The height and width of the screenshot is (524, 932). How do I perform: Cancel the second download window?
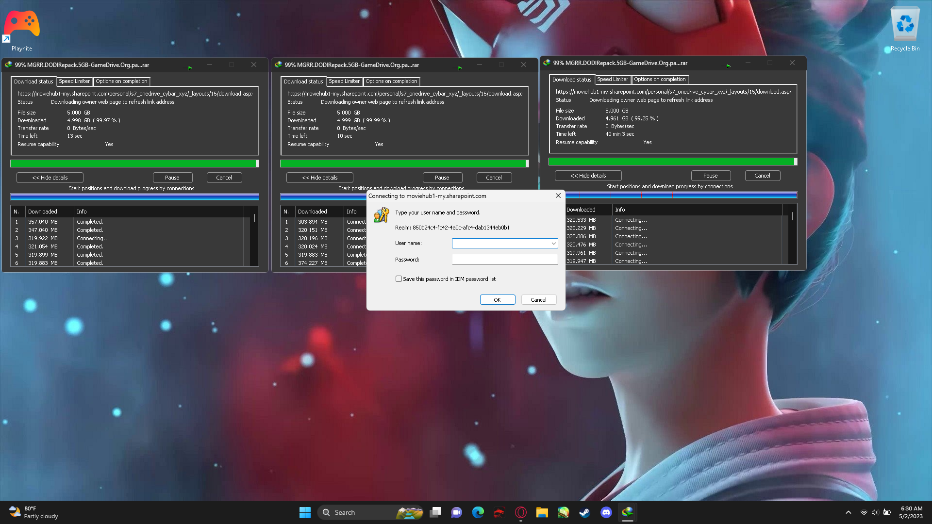click(x=494, y=178)
